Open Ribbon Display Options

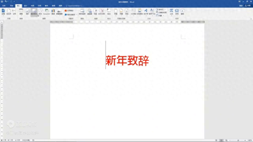coord(239,2)
